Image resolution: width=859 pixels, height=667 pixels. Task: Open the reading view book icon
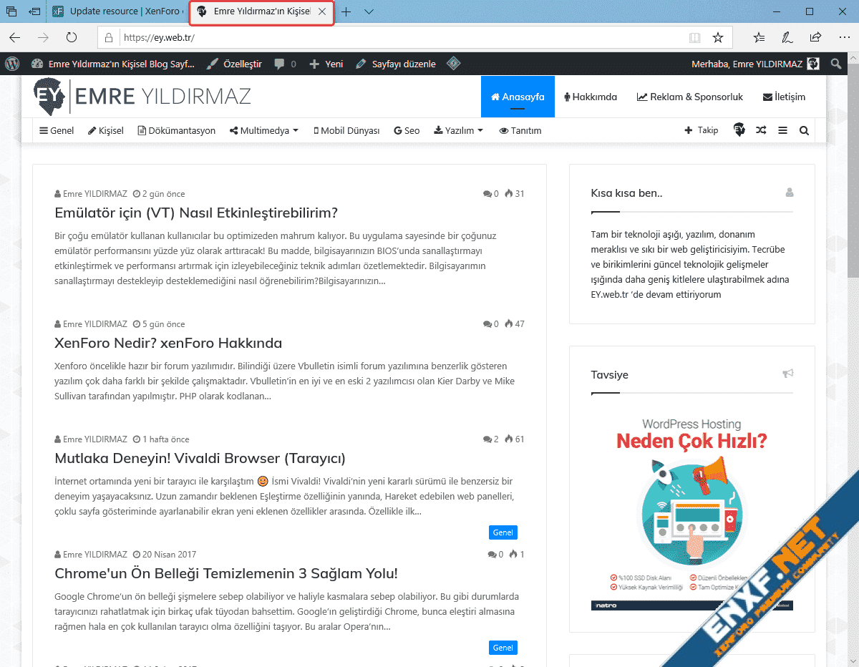(x=694, y=38)
